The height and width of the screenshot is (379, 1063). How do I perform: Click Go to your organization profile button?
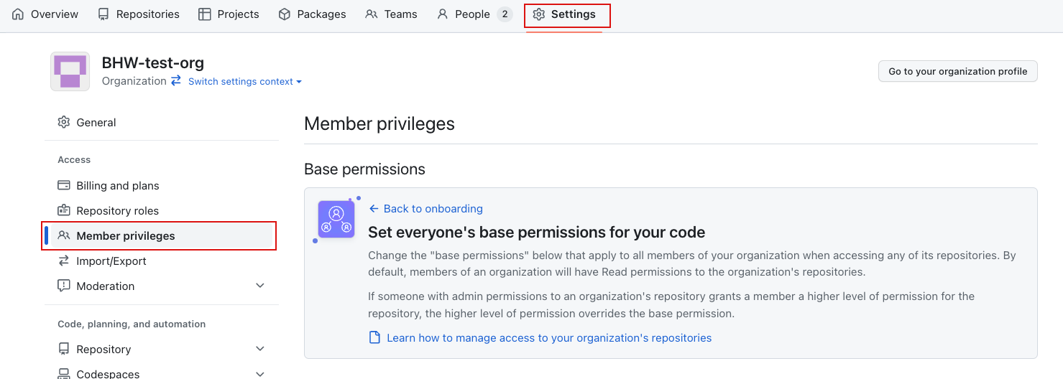[x=957, y=71]
